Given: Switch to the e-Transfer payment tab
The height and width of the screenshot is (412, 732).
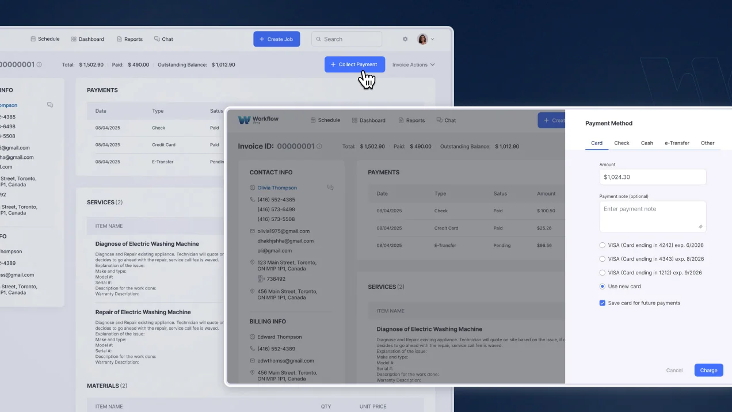Looking at the screenshot, I should pyautogui.click(x=677, y=143).
